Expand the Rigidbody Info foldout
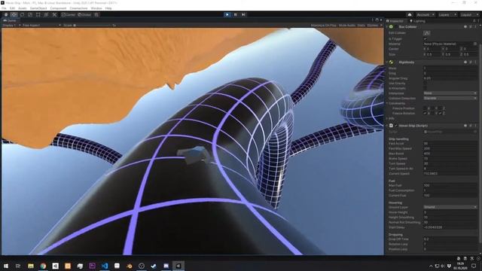 click(387, 118)
